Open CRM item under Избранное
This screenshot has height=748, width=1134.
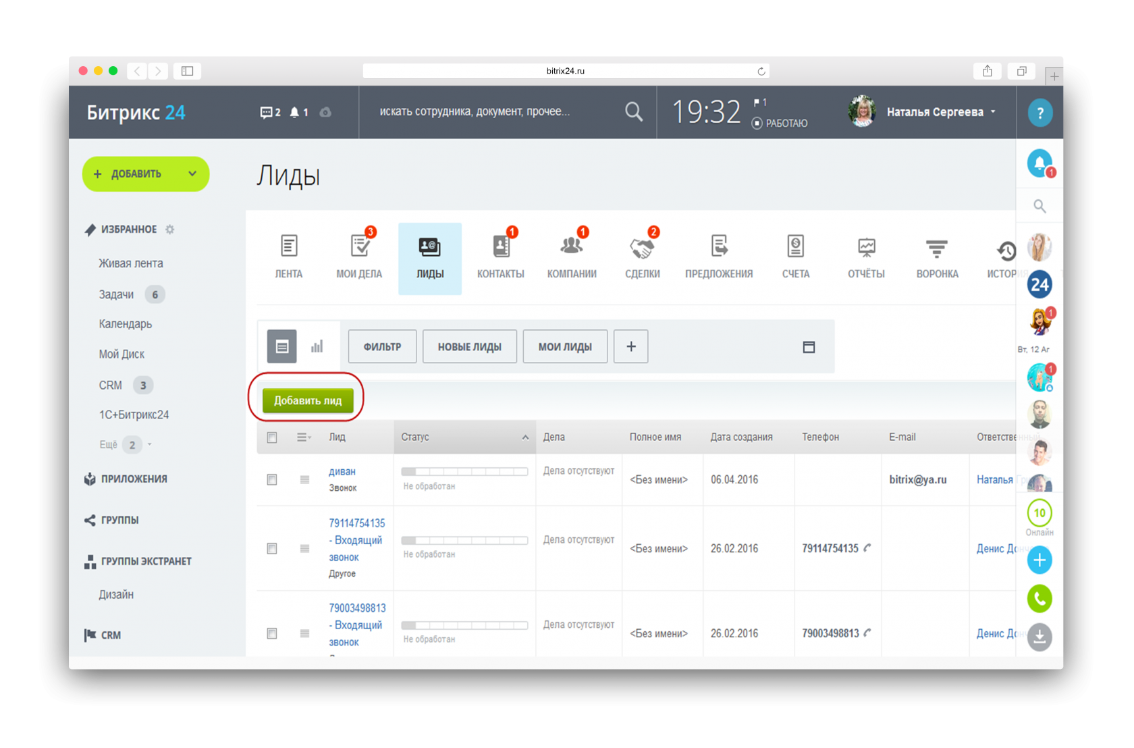pos(111,385)
